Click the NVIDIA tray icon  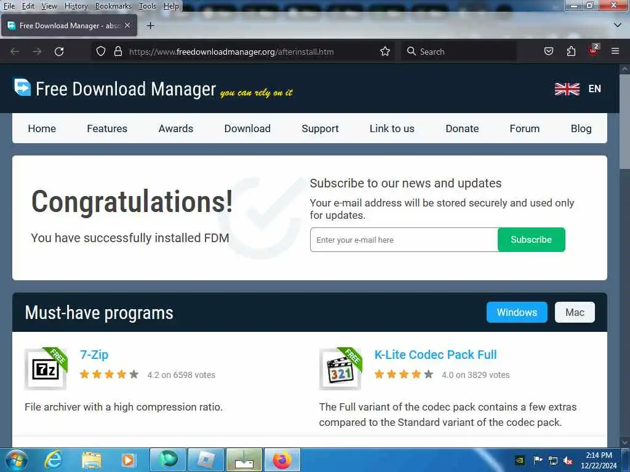(x=519, y=461)
